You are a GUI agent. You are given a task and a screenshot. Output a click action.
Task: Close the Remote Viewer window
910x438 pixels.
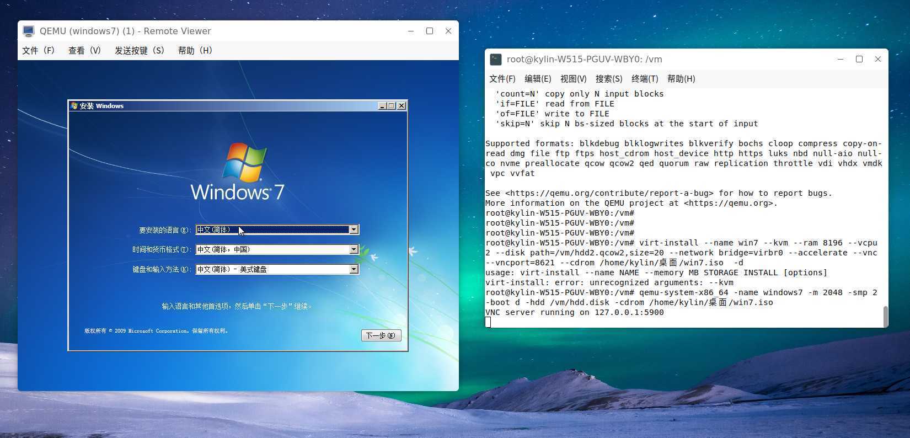pos(448,31)
